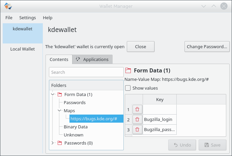Image resolution: width=232 pixels, height=156 pixels.
Task: Expand the Passwords (0) folder
Action: 53,143
